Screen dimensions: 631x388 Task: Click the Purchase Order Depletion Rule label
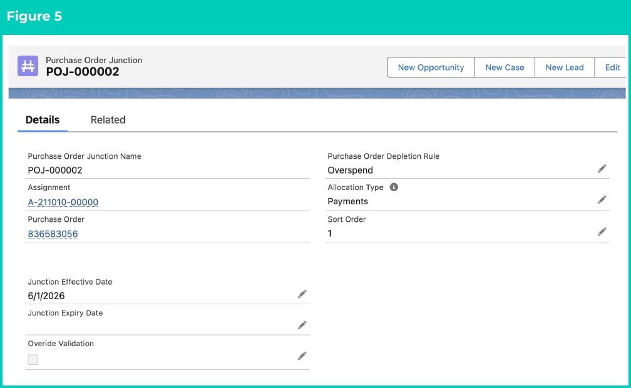click(x=383, y=156)
